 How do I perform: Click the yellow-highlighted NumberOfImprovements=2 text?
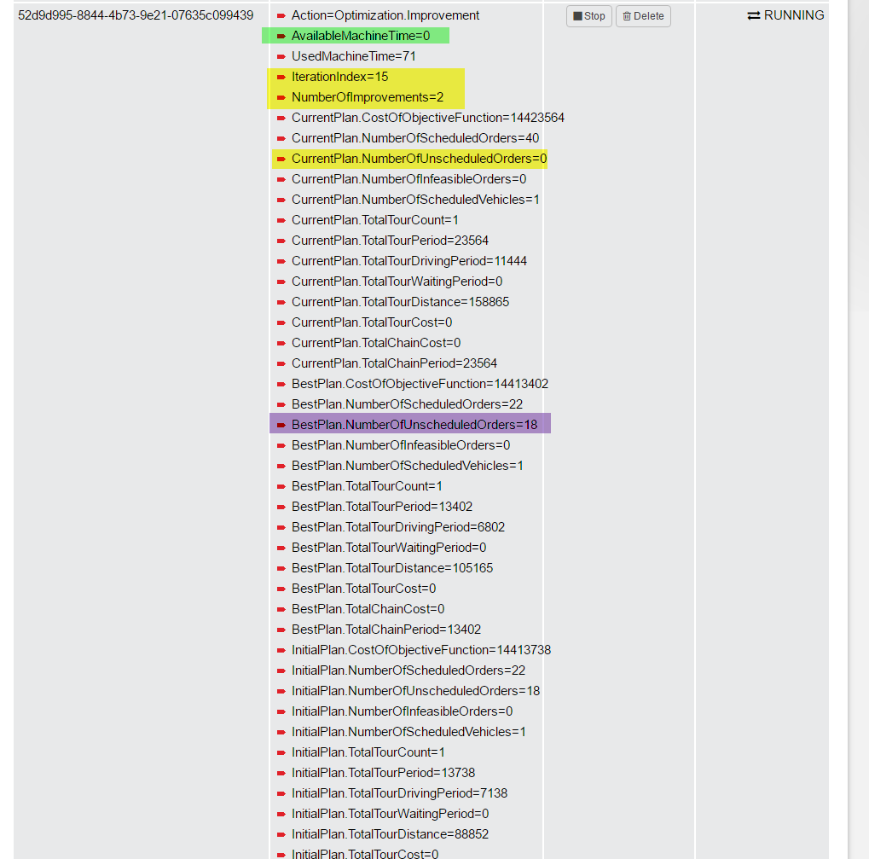coord(368,97)
